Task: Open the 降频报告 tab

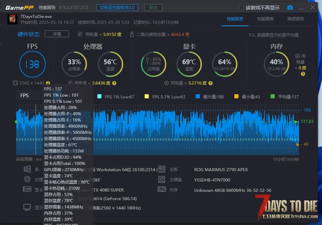Action: (296, 19)
